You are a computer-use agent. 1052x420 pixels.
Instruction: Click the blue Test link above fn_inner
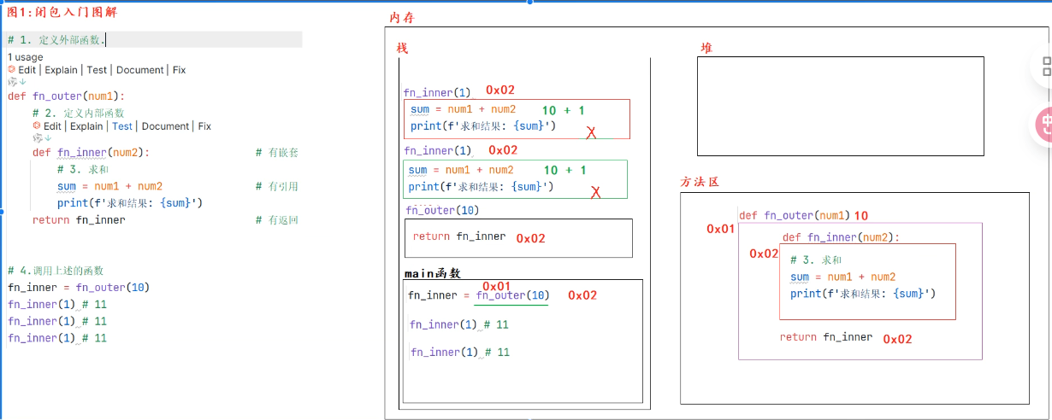[x=122, y=126]
